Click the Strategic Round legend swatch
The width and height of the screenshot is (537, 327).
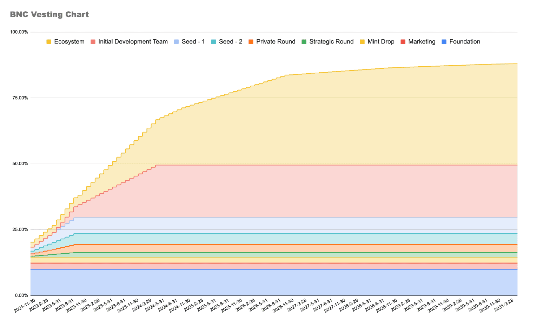click(x=304, y=42)
